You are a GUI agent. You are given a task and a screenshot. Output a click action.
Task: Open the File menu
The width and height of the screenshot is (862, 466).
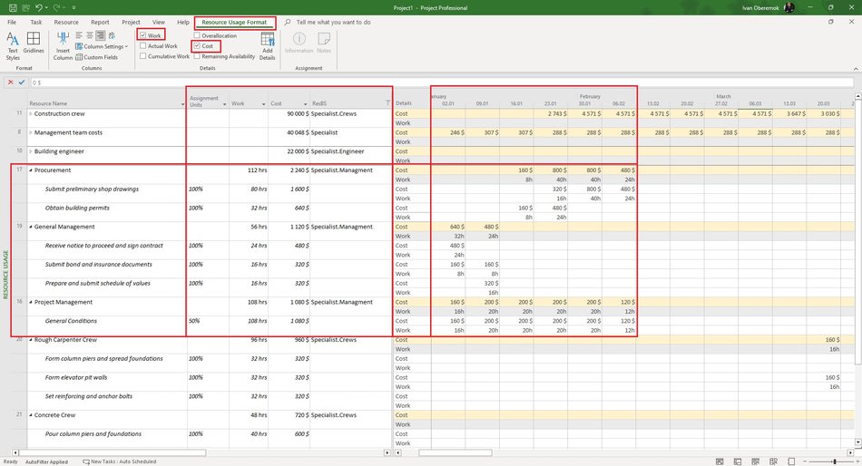[x=12, y=23]
